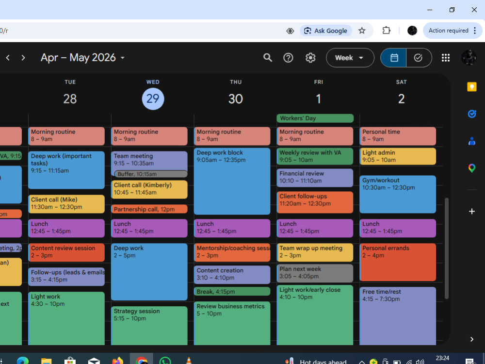
Task: Open the Strategy session event
Action: tap(149, 326)
